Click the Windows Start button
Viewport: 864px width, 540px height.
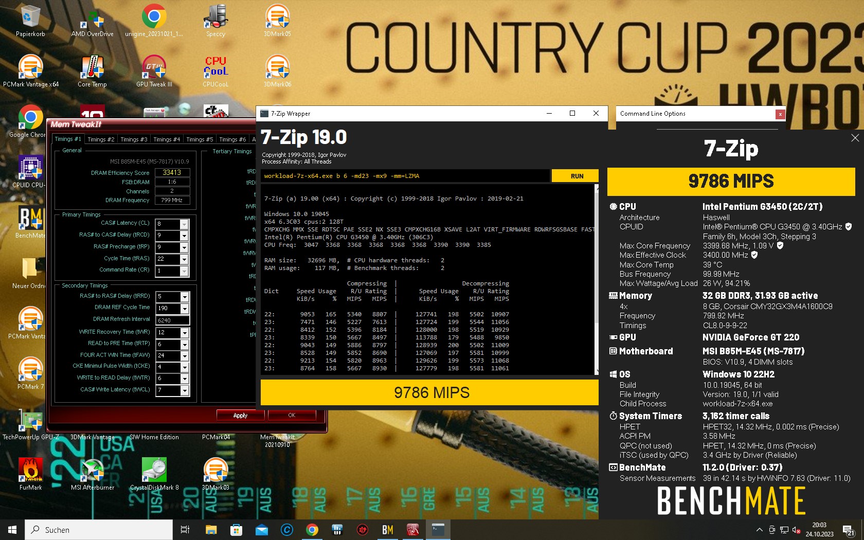[12, 530]
